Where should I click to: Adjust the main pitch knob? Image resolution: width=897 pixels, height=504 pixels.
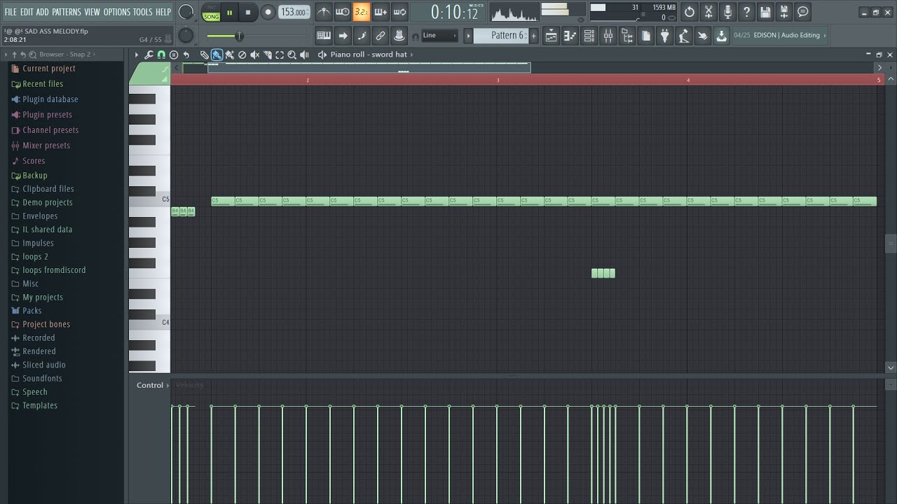click(186, 36)
